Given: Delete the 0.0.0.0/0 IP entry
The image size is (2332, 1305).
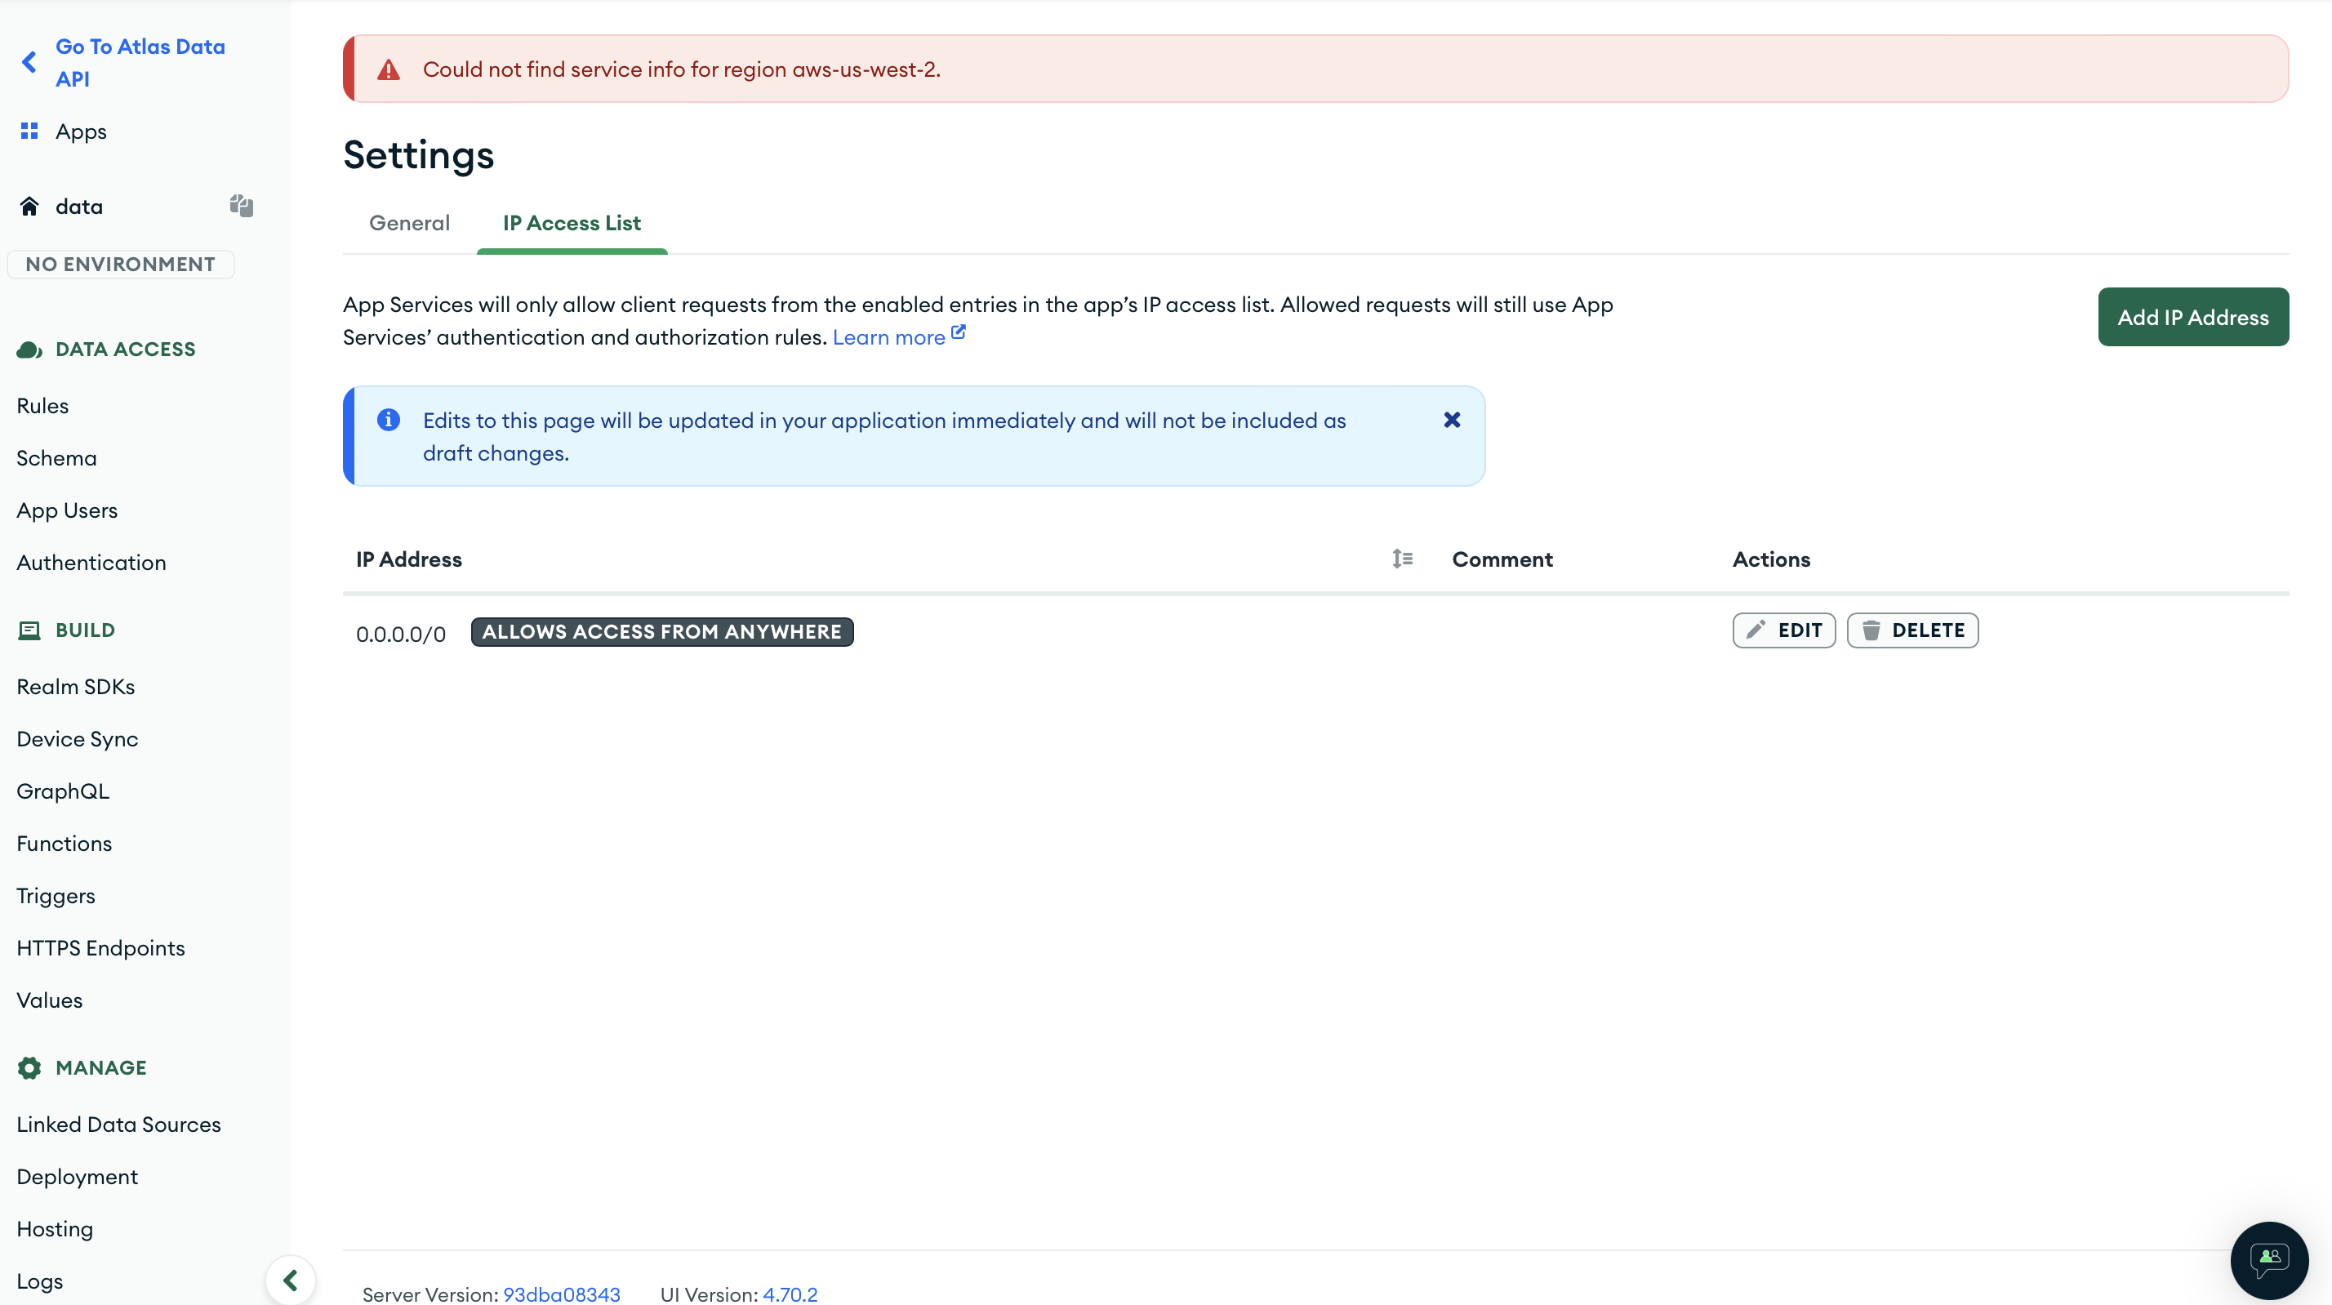Looking at the screenshot, I should 1912,630.
